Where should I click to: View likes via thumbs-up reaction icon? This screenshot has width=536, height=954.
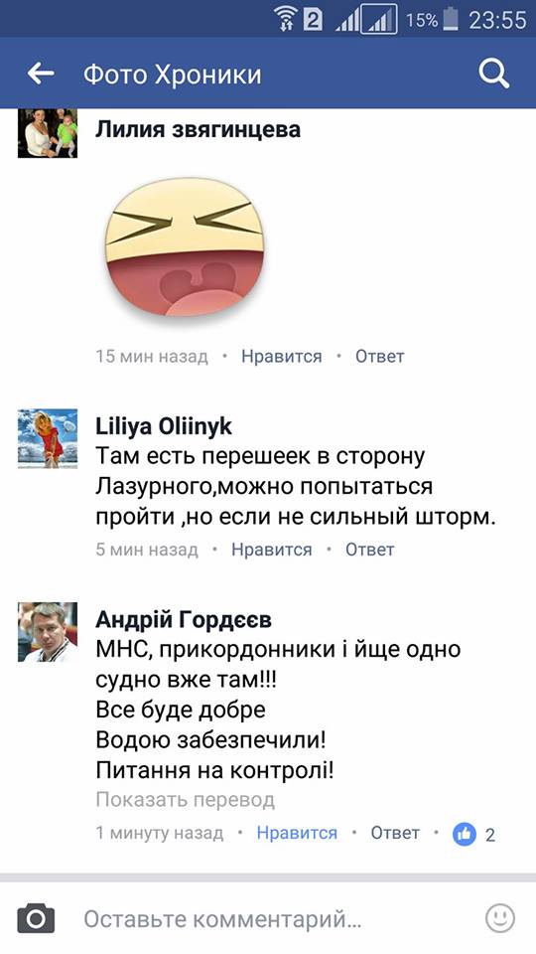click(x=465, y=834)
